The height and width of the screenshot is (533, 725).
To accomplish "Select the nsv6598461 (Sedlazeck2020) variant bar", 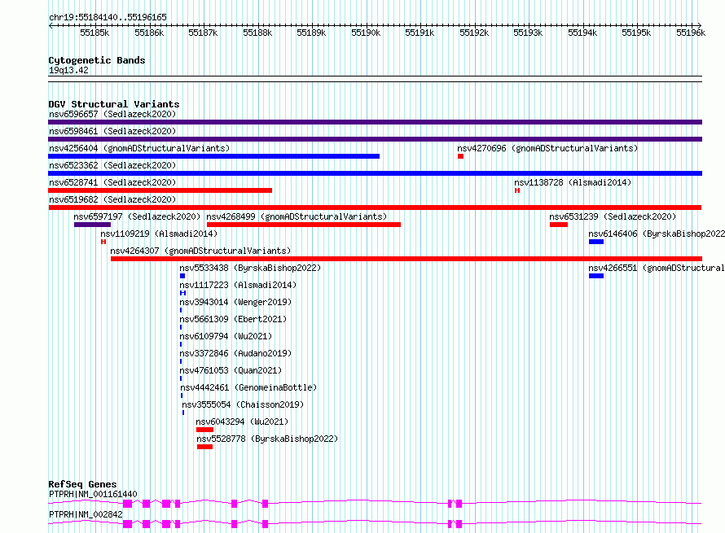I will [x=375, y=139].
